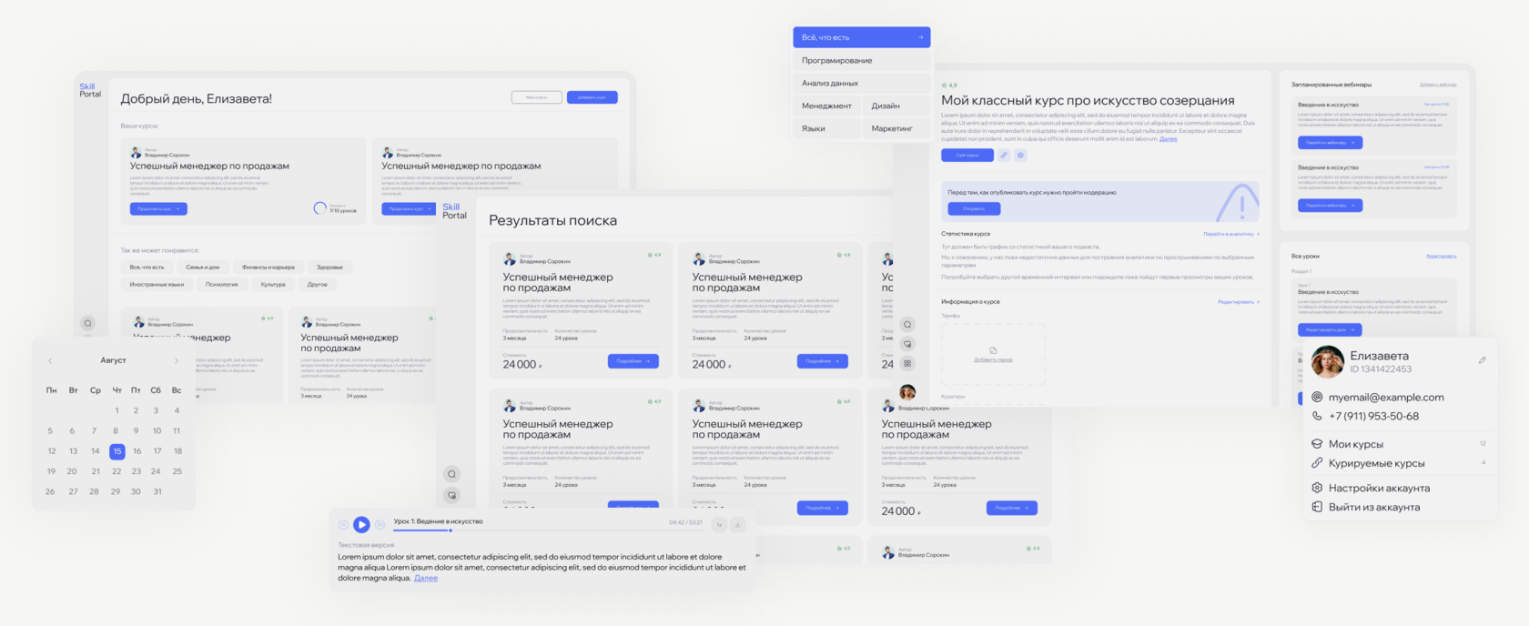Click the search icon in the course page sidebar
Image resolution: width=1529 pixels, height=626 pixels.
pyautogui.click(x=907, y=325)
